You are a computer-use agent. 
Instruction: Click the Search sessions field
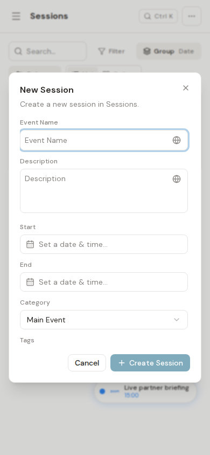[47, 51]
